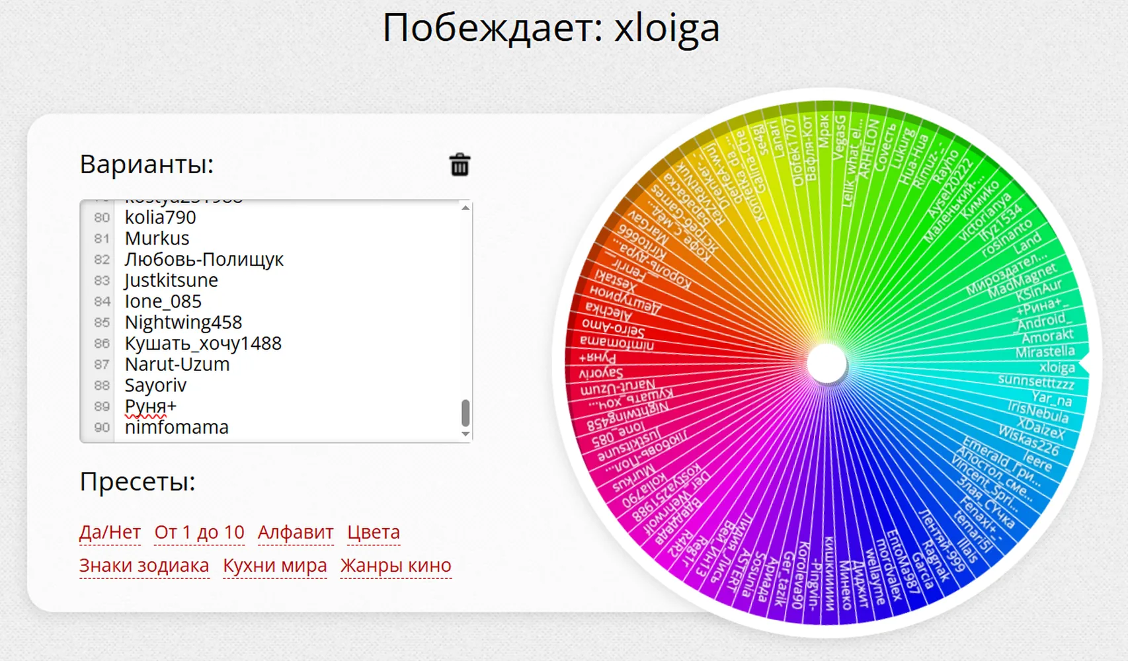Click the Narut-Uzum entry

pyautogui.click(x=177, y=364)
